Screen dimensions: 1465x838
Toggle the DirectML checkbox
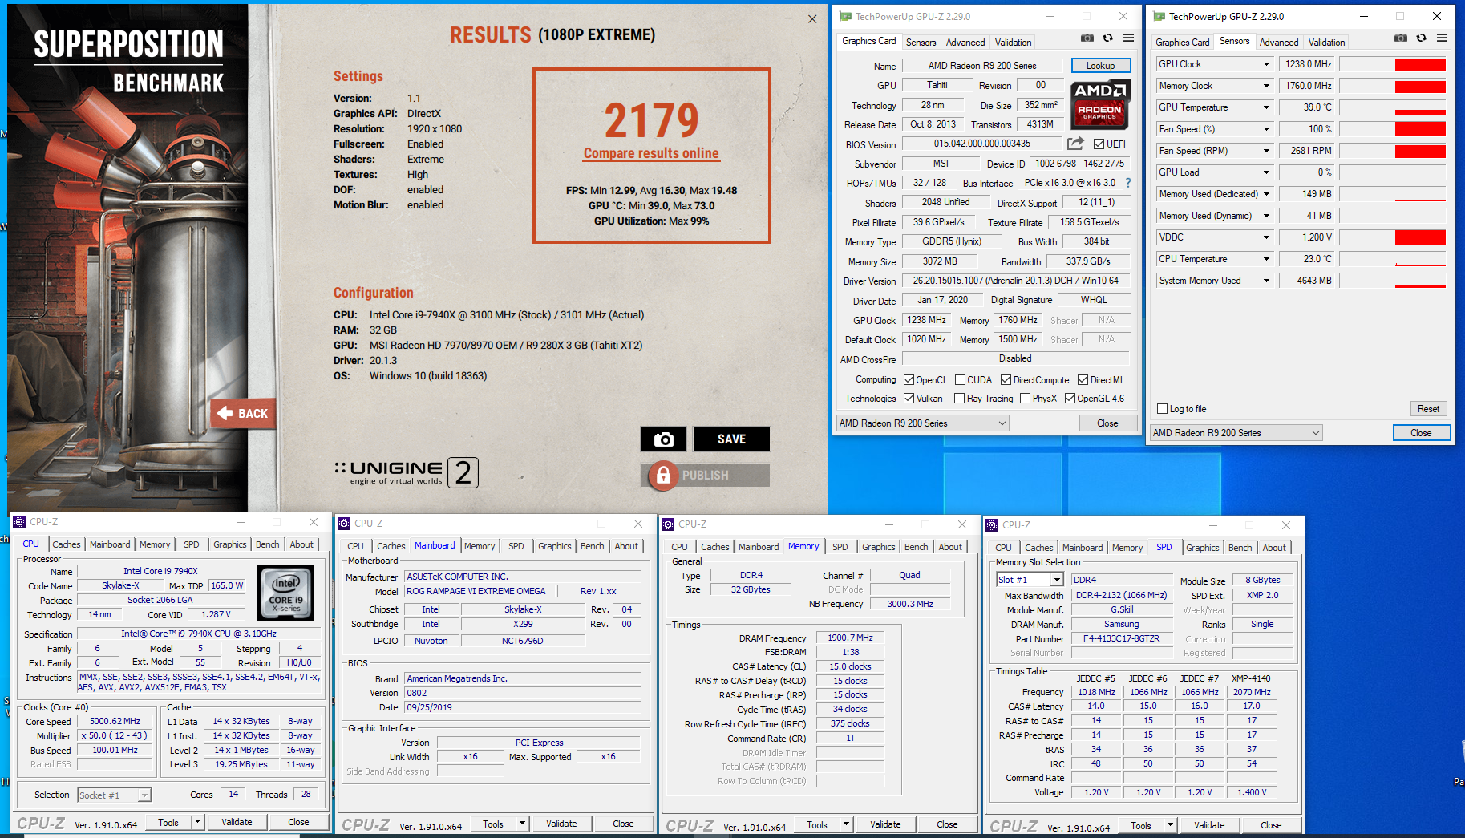pyautogui.click(x=1083, y=380)
